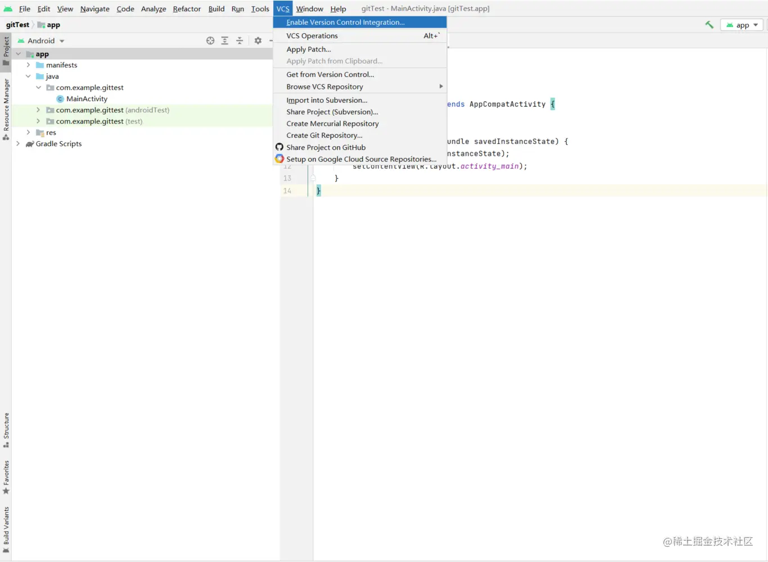Open the Run menu

click(x=238, y=9)
